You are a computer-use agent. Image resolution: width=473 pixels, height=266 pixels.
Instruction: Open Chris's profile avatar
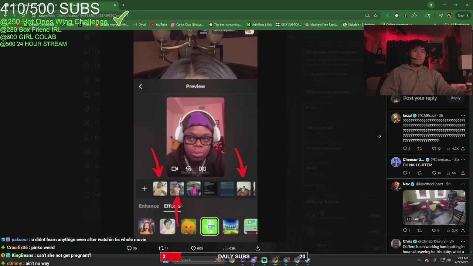396,244
